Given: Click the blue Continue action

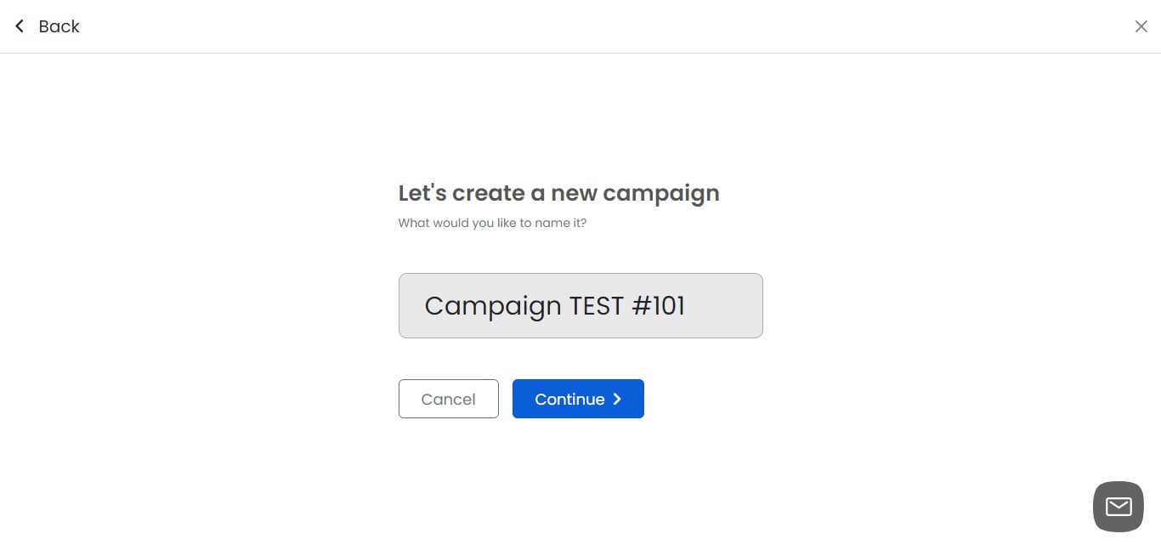Looking at the screenshot, I should click(x=578, y=399).
